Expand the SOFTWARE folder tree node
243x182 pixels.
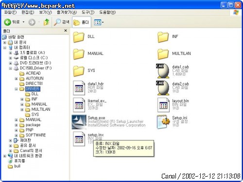(x=16, y=135)
